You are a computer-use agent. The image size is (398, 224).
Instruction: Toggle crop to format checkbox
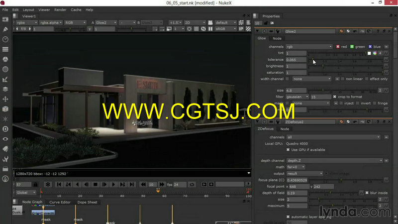coord(334,97)
